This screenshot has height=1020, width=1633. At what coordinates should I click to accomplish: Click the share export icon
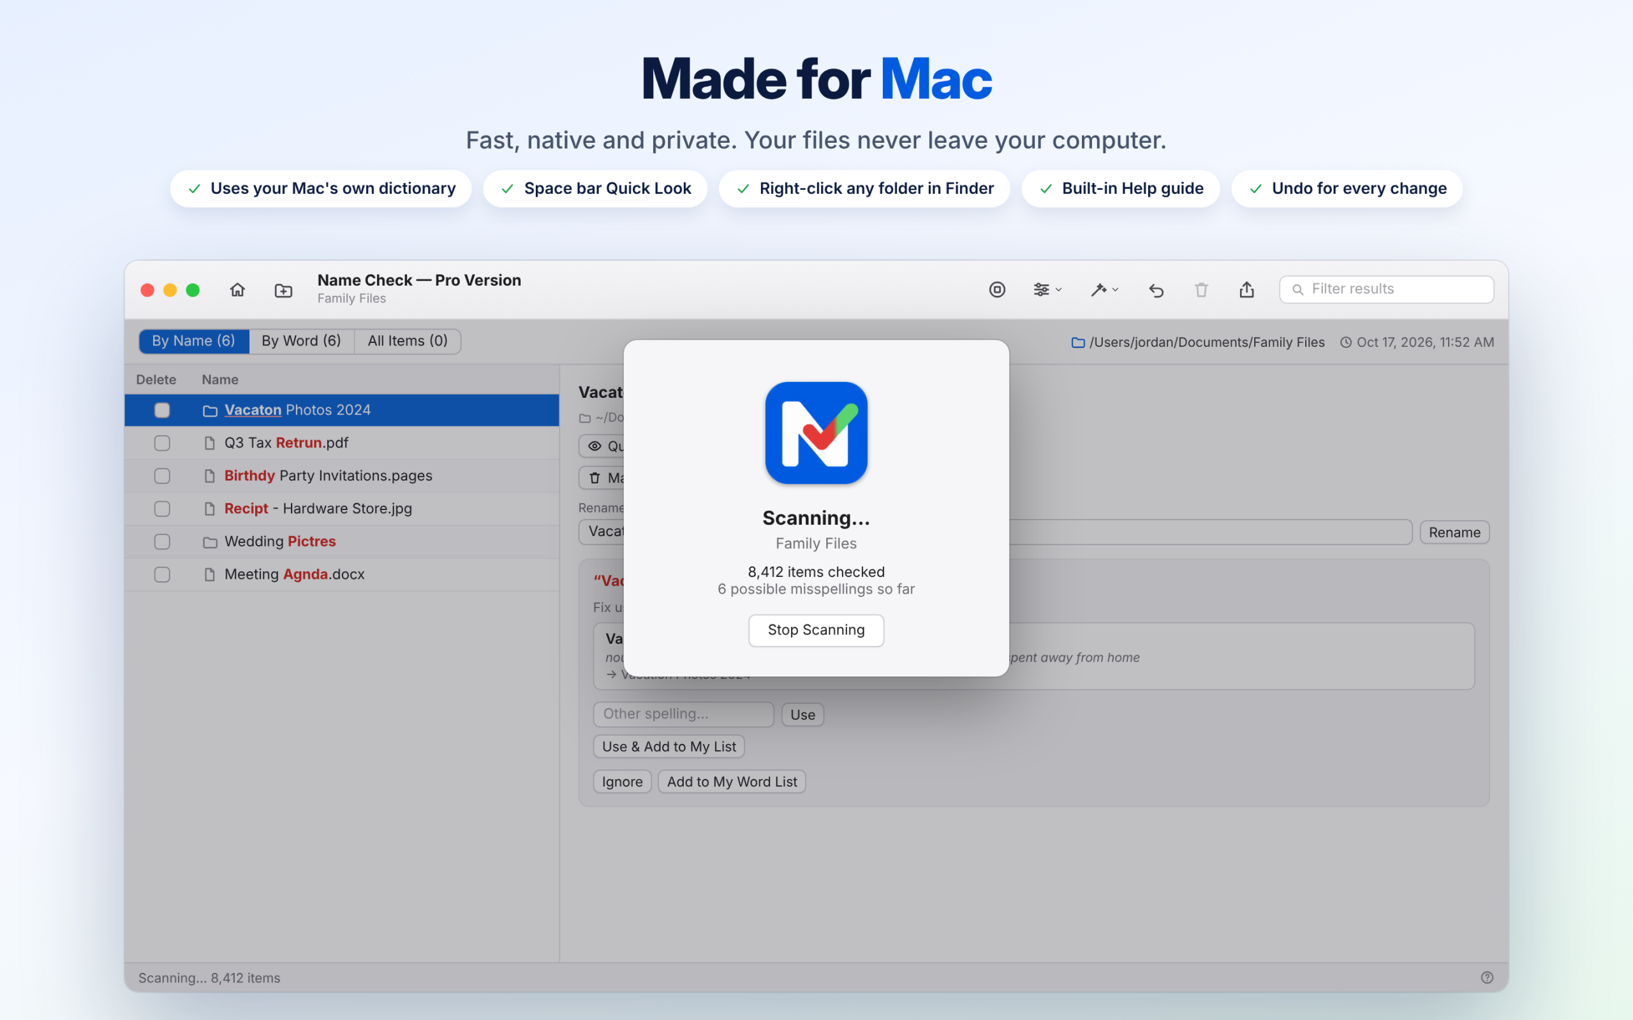tap(1246, 289)
